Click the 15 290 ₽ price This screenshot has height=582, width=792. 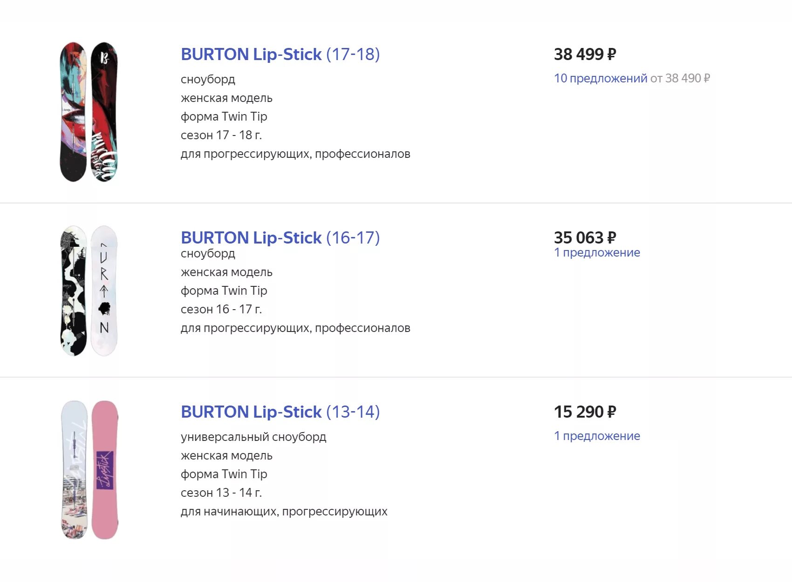pyautogui.click(x=585, y=412)
